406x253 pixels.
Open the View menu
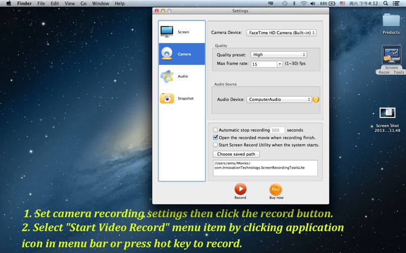[70, 4]
